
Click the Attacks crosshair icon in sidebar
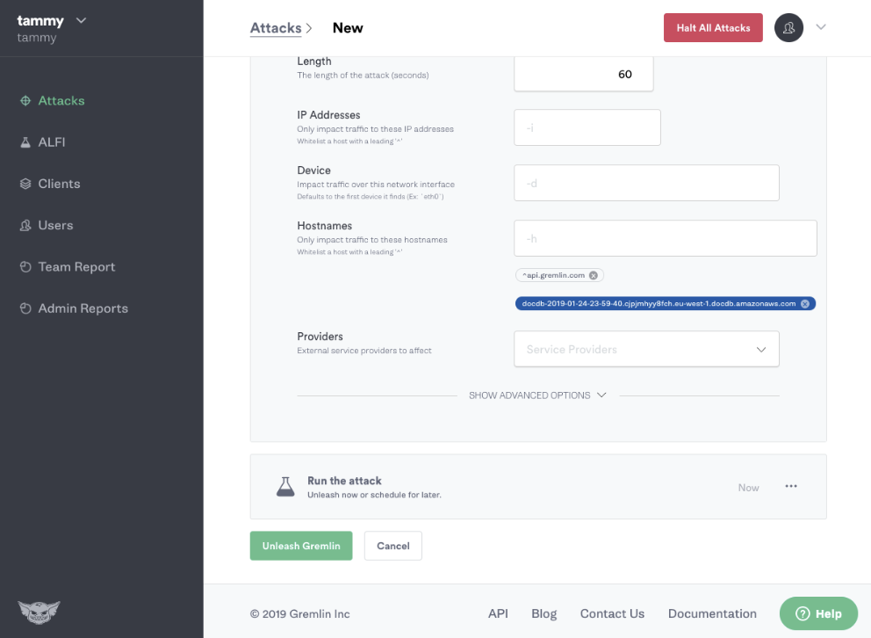[25, 100]
